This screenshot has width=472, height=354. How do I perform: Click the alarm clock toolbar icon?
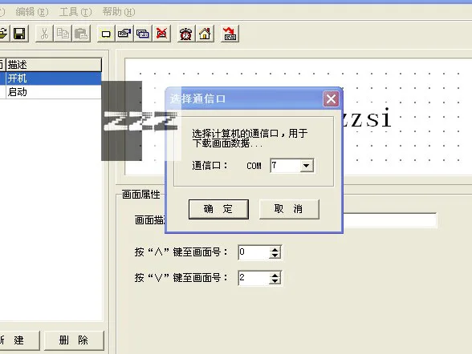pyautogui.click(x=185, y=34)
